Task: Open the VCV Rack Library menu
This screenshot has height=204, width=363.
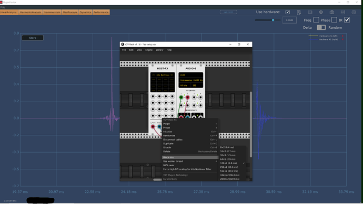Action: pyautogui.click(x=159, y=50)
